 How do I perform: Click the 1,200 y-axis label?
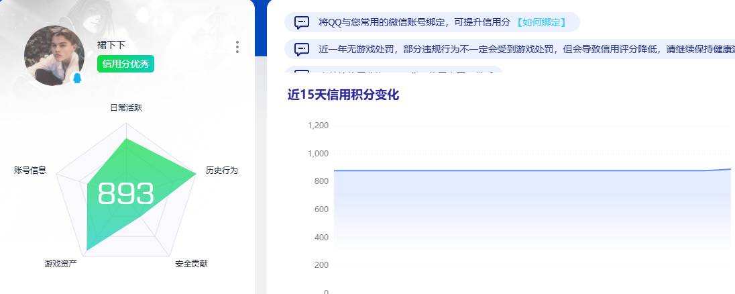click(x=319, y=126)
